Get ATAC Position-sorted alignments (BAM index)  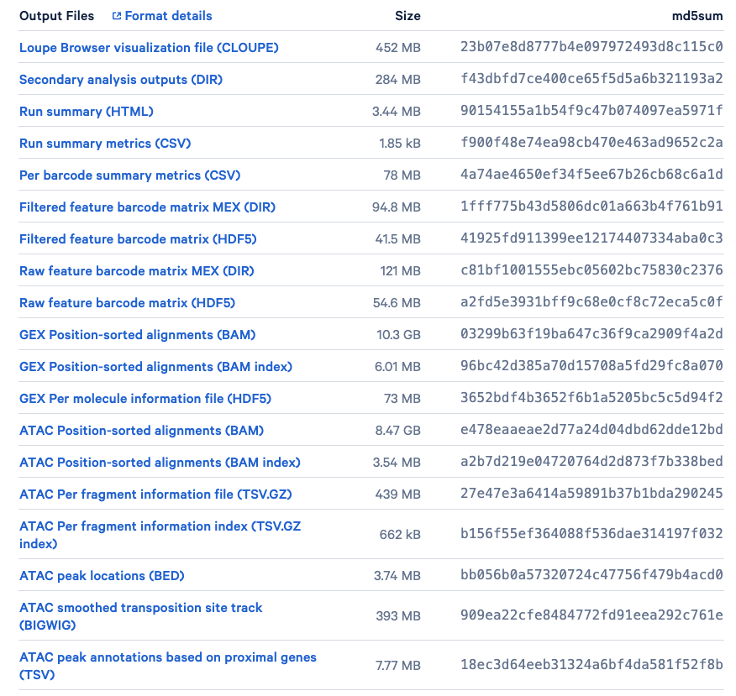[160, 463]
